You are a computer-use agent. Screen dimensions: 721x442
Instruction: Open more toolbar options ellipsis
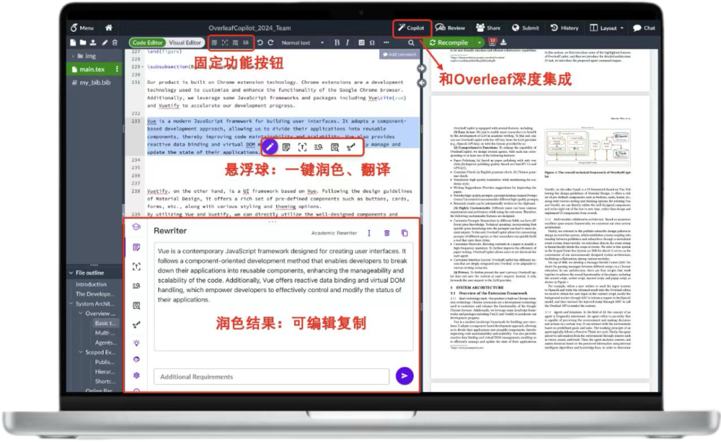[x=387, y=43]
